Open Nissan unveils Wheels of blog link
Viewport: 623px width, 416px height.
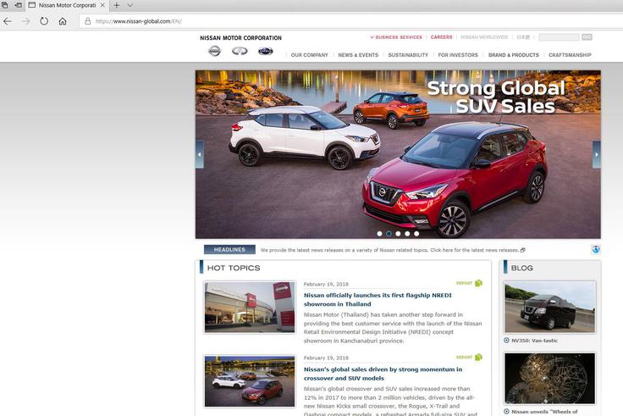[544, 412]
